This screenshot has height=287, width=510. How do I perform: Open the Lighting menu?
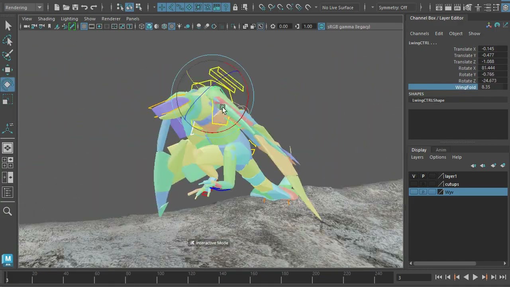[x=69, y=19]
